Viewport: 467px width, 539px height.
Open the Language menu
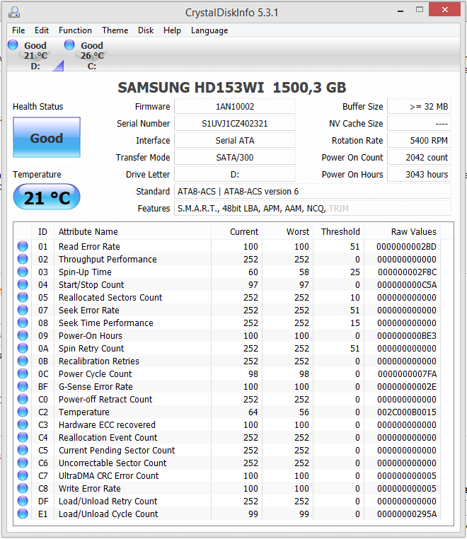click(x=209, y=30)
